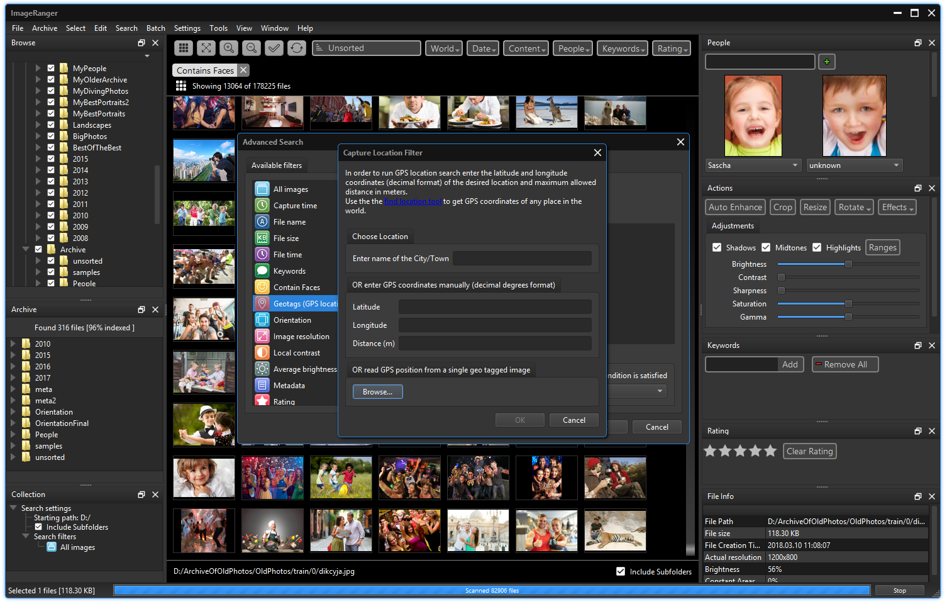Toggle Include Subfolders checkbox in status bar

coord(621,571)
